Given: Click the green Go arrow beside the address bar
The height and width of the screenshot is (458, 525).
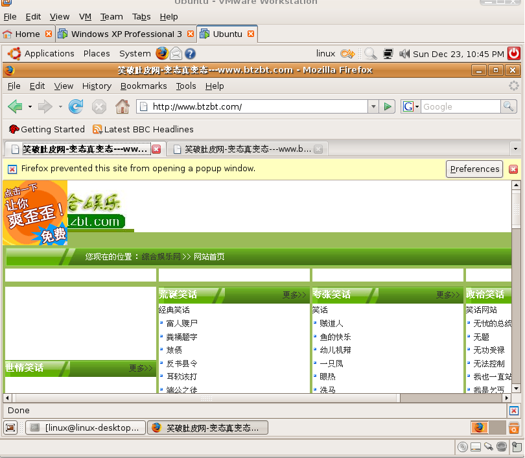Looking at the screenshot, I should click(x=388, y=107).
